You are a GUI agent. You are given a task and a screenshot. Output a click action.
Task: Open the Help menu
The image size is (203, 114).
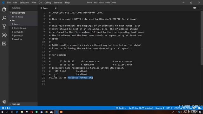(67, 3)
